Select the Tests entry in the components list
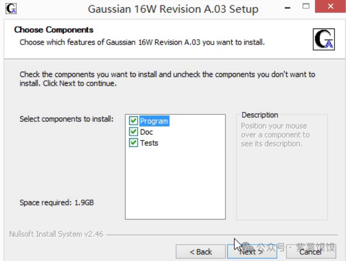This screenshot has width=346, height=261. (149, 143)
